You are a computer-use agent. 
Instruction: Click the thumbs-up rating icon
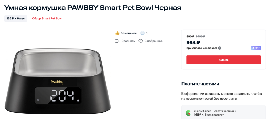pyautogui.click(x=117, y=33)
